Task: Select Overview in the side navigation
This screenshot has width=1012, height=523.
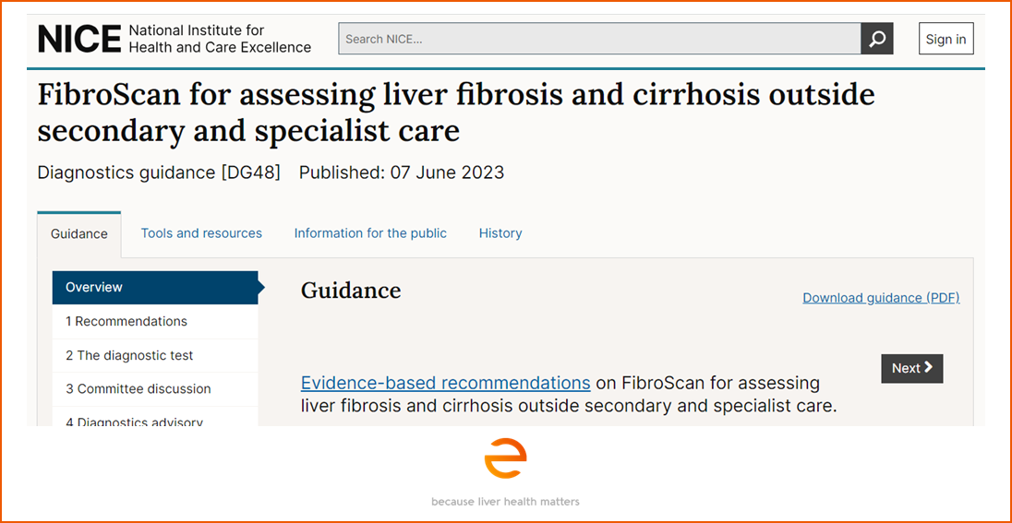Action: [155, 288]
